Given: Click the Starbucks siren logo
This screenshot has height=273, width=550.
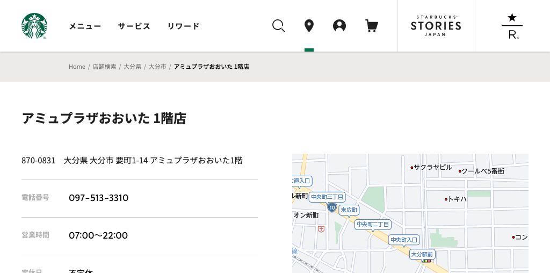Looking at the screenshot, I should pos(34,26).
